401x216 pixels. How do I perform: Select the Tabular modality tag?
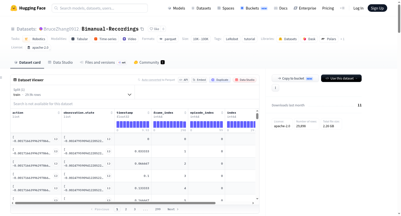79,39
